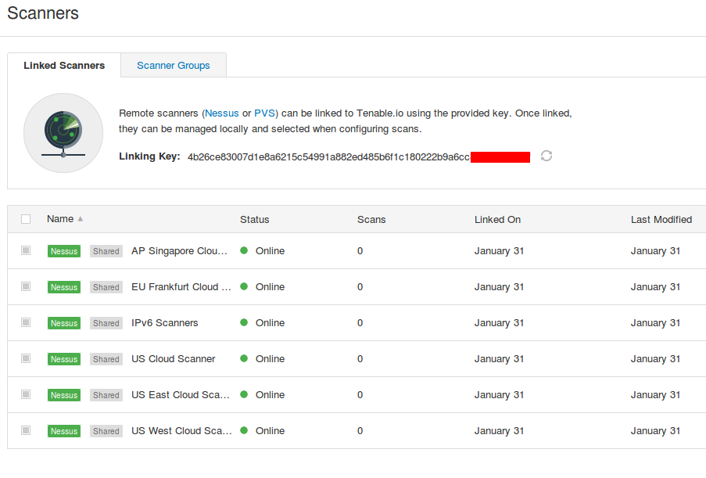
Task: Sort the table by the Name arrow
Action: click(x=81, y=219)
